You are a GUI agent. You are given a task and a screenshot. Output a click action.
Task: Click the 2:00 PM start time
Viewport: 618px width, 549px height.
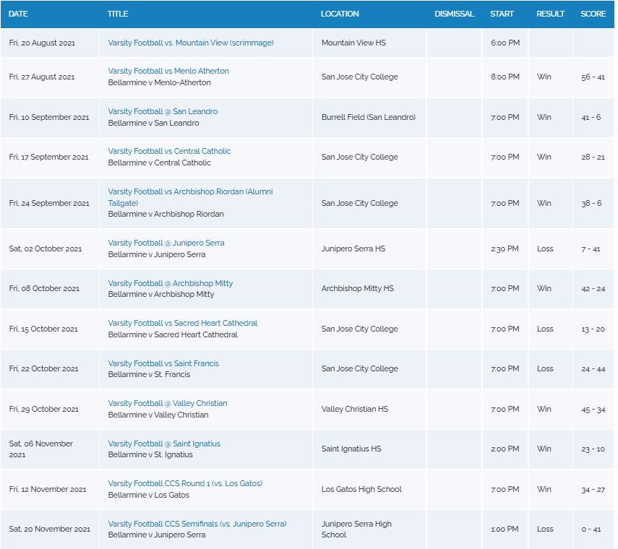(x=505, y=449)
